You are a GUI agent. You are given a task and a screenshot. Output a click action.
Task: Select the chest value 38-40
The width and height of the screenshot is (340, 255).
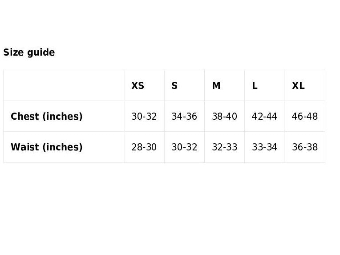pyautogui.click(x=225, y=117)
